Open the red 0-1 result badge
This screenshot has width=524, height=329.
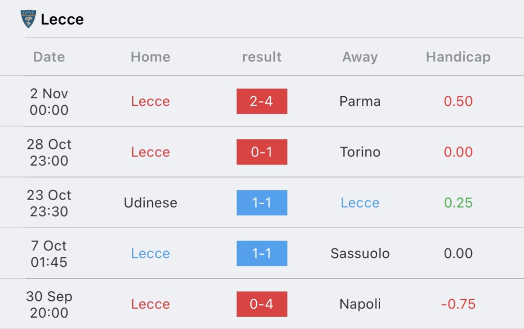click(x=261, y=152)
